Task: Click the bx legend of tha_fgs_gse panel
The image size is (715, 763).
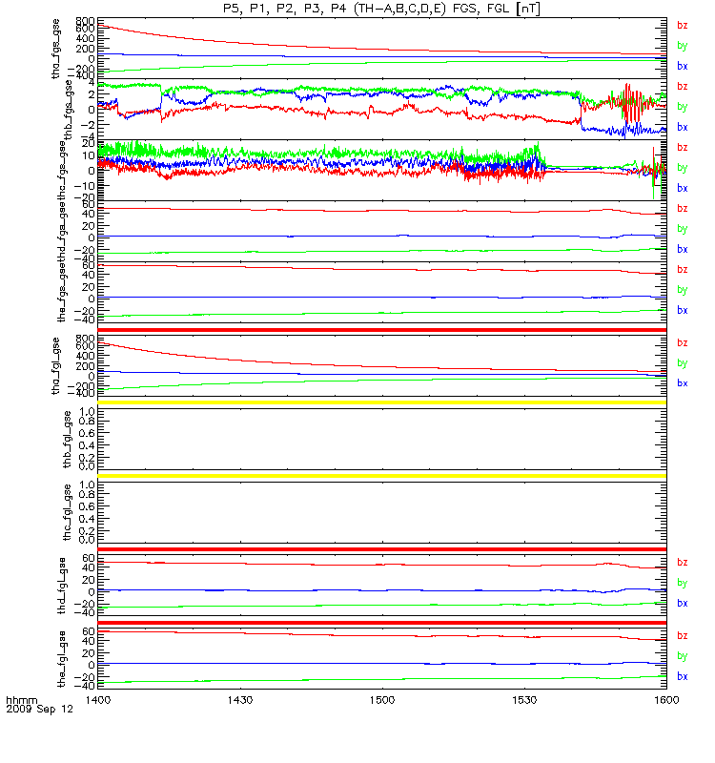Action: (683, 66)
